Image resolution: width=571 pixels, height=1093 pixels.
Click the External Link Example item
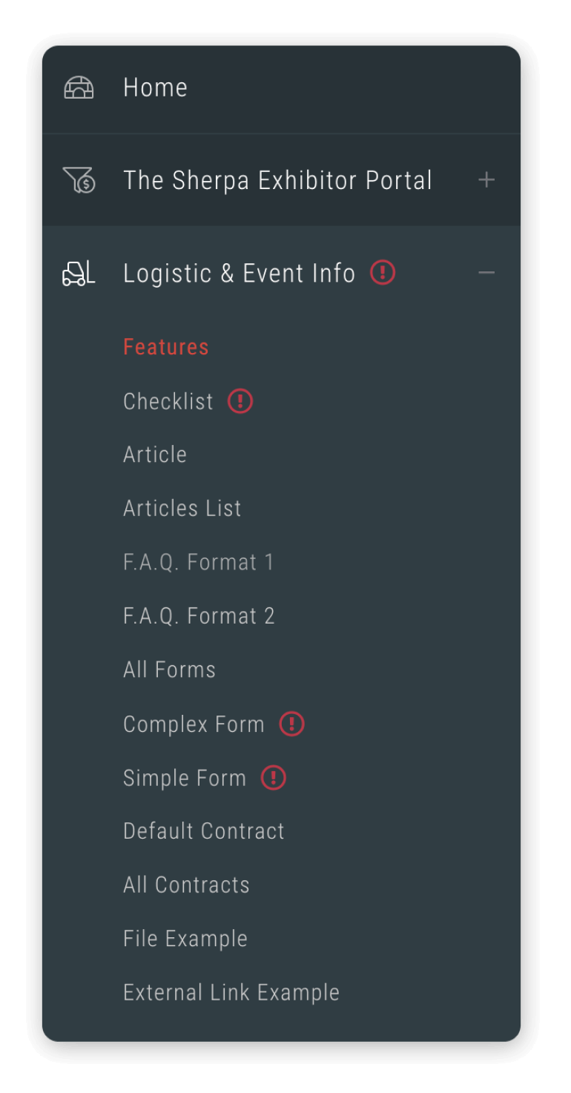pos(231,992)
